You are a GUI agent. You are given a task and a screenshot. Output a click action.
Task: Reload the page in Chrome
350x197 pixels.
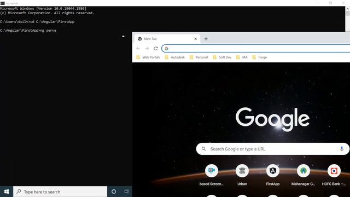click(x=155, y=49)
